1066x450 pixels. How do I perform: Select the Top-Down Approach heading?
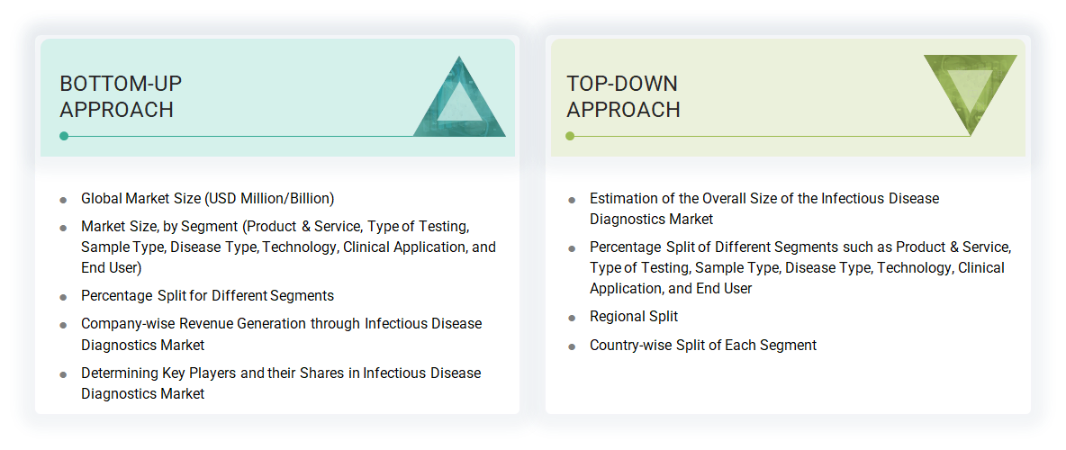[x=623, y=96]
